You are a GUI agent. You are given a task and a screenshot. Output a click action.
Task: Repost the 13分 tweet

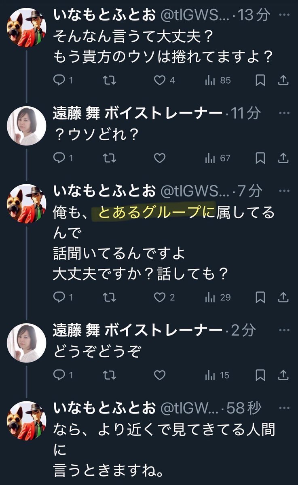[109, 80]
